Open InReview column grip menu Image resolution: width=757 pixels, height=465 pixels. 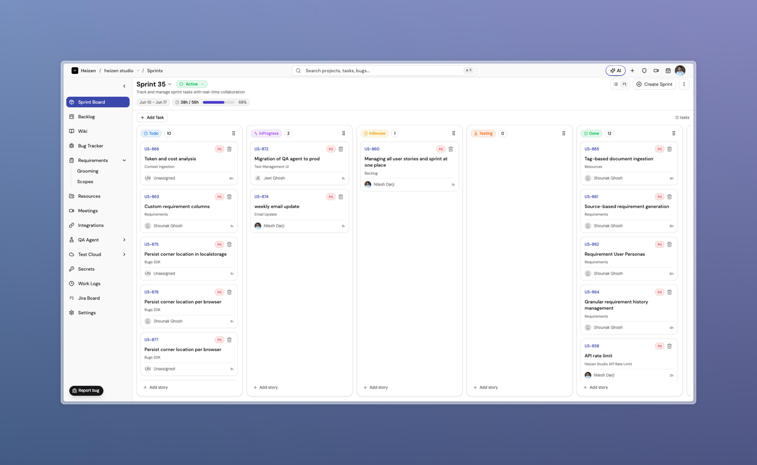click(454, 134)
